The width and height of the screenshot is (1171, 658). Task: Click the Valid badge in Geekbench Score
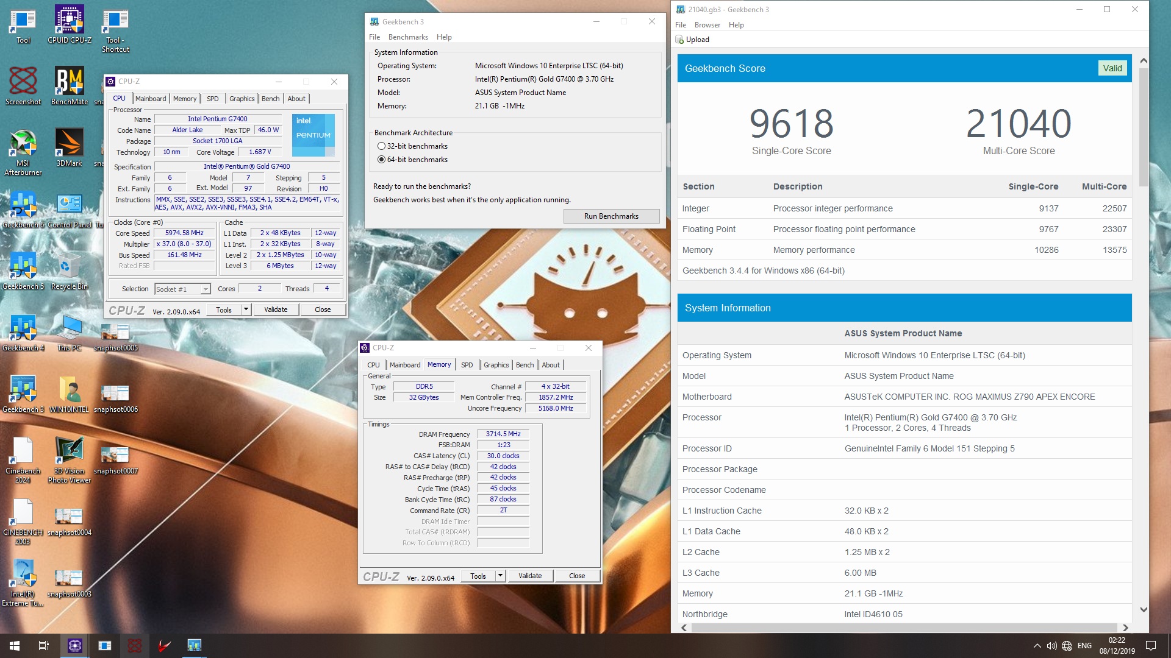click(1112, 68)
